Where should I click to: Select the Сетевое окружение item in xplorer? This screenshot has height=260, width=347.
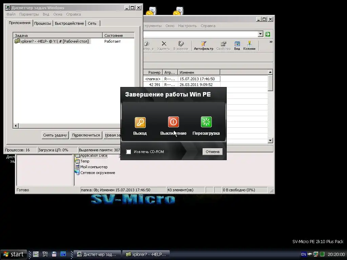click(95, 173)
